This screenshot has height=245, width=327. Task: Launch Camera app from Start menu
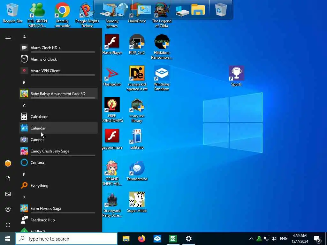[x=58, y=140]
